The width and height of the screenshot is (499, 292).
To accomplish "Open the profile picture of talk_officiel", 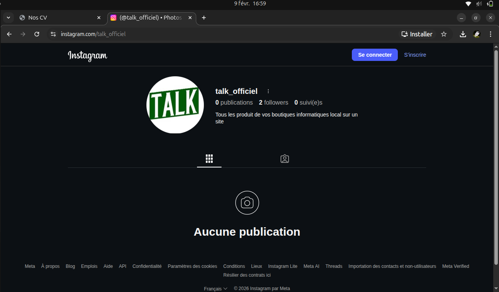I will tap(175, 105).
